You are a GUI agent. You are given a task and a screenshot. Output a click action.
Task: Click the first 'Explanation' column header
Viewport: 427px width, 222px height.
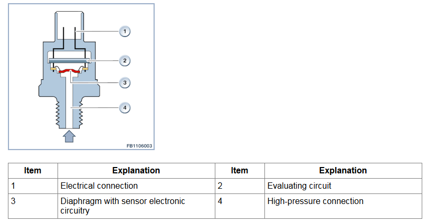click(136, 171)
